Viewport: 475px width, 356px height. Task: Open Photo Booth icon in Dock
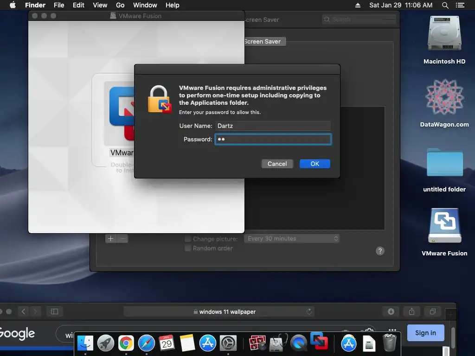pyautogui.click(x=257, y=343)
